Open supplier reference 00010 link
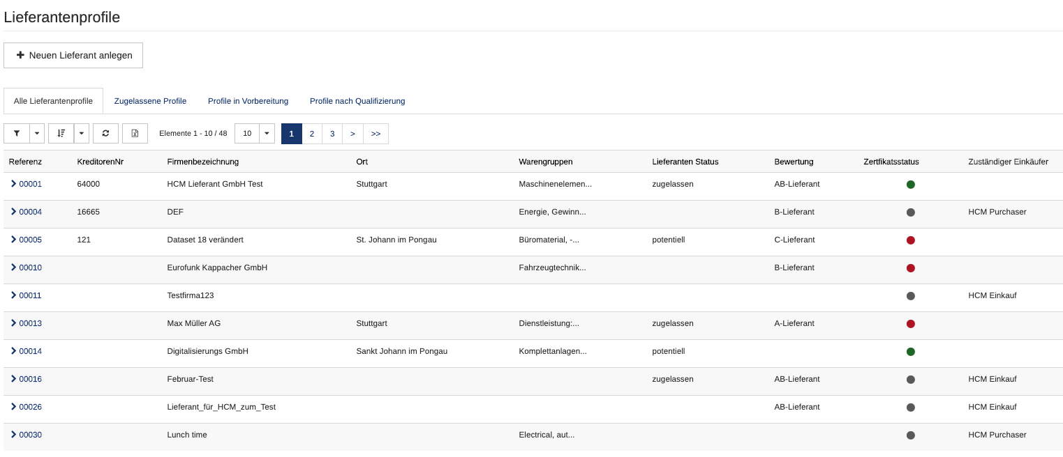Screen dimensions: 1063x457 click(30, 268)
